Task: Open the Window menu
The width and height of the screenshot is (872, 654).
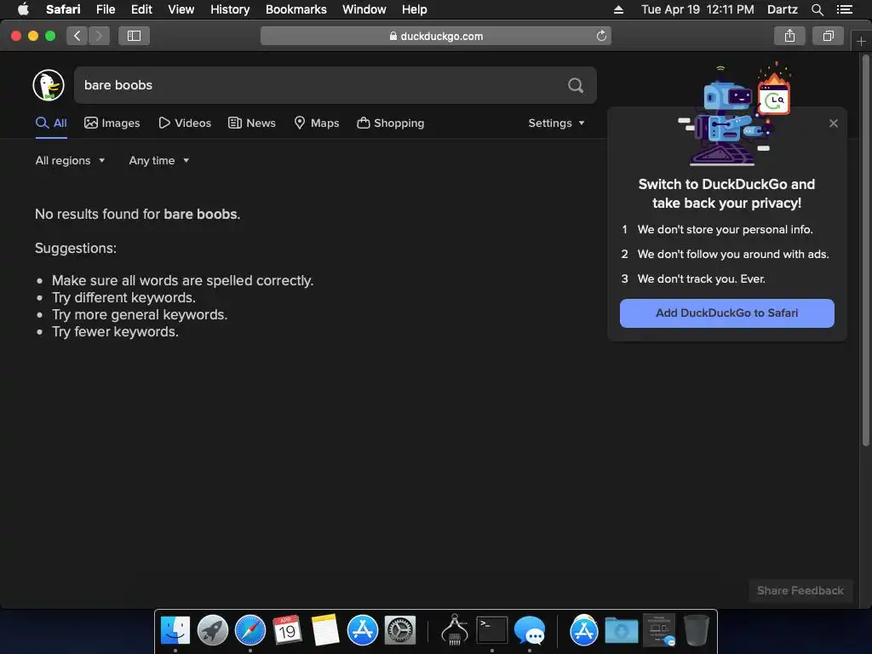Action: pyautogui.click(x=364, y=9)
